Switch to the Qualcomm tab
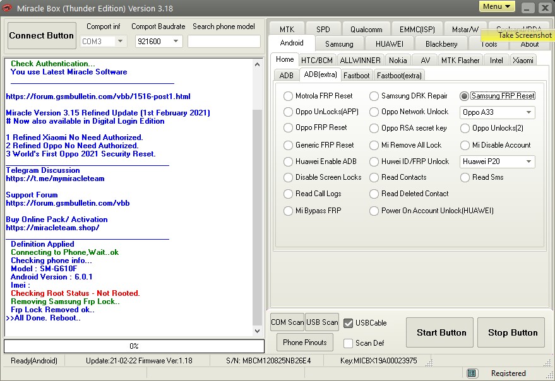 [x=366, y=30]
